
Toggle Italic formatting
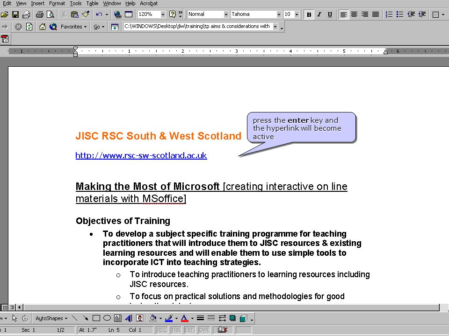pos(319,14)
